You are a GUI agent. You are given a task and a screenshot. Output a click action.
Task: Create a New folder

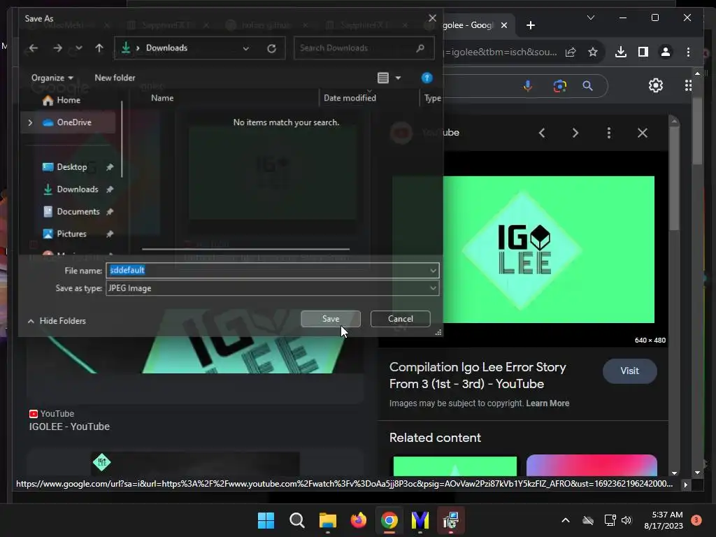tap(115, 78)
